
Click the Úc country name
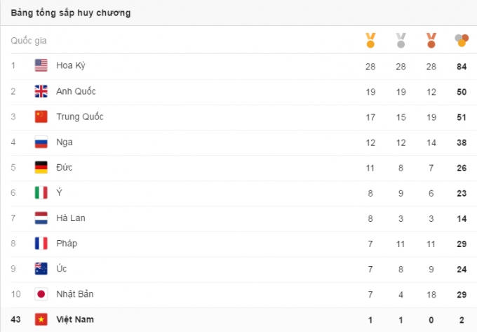click(62, 269)
